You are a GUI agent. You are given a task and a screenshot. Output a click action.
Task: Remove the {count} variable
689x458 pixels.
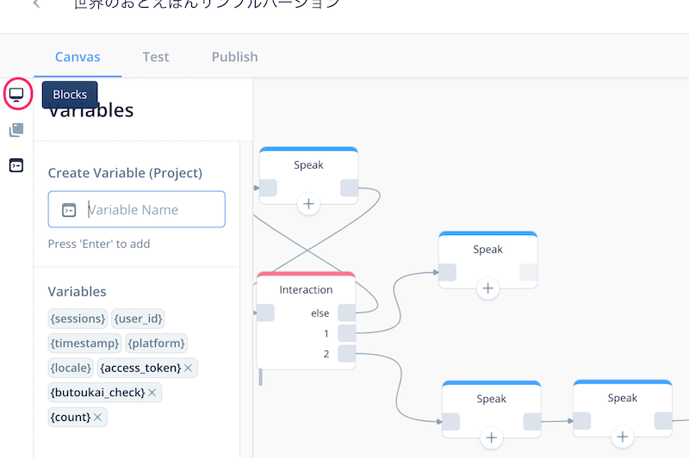[x=97, y=418]
